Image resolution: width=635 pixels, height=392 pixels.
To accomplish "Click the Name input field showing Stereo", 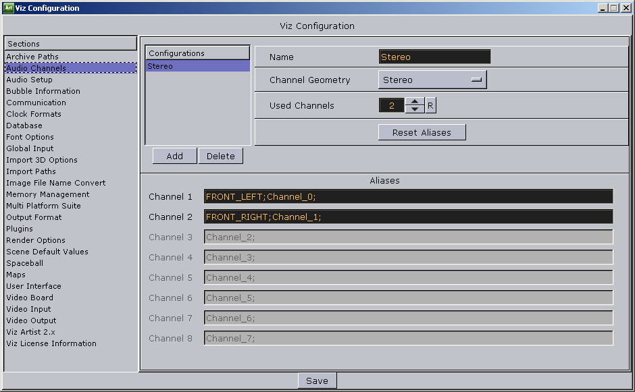I will coord(434,56).
